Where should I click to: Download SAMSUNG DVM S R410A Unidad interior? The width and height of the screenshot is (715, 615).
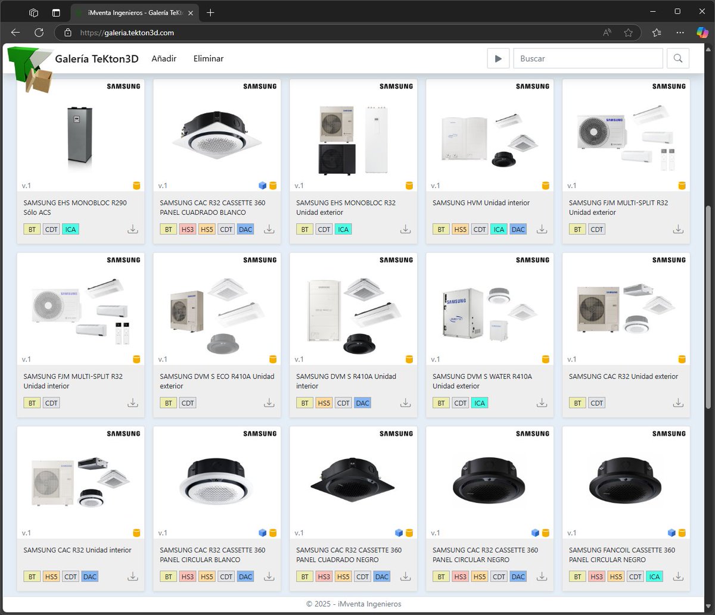point(406,403)
